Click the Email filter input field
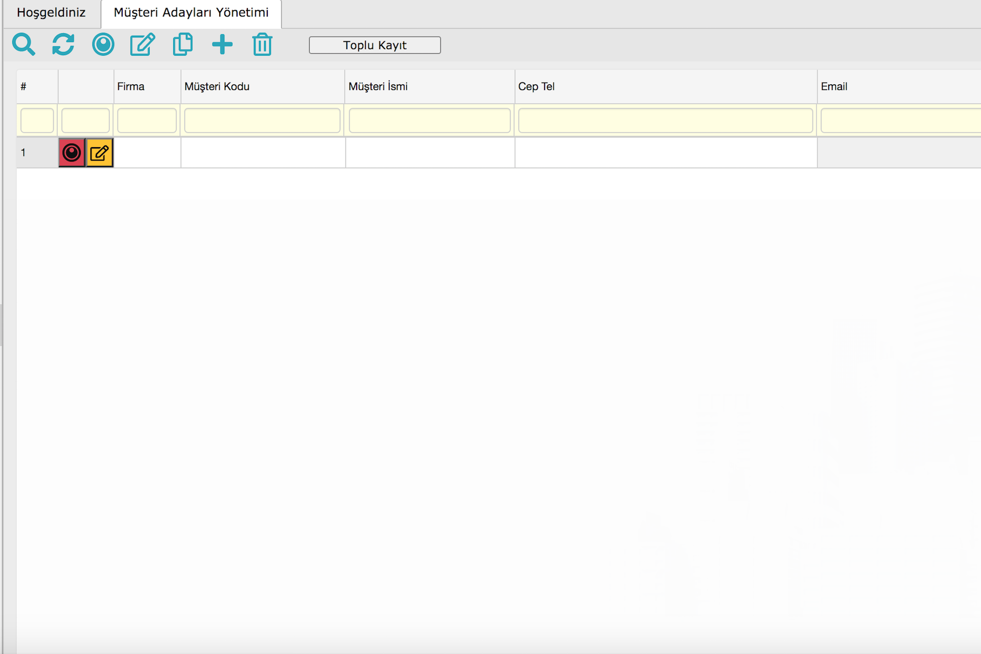The height and width of the screenshot is (654, 981). 899,121
